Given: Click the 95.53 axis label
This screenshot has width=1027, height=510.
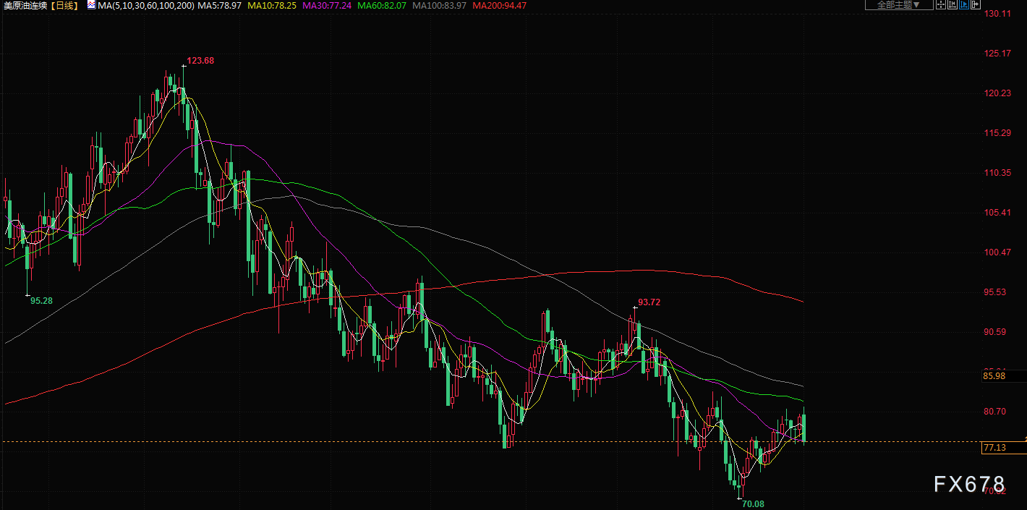Looking at the screenshot, I should [x=997, y=292].
